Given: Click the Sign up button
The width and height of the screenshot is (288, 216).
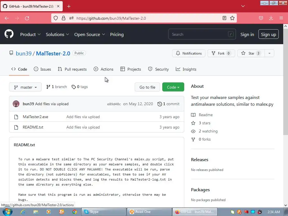Looking at the screenshot, I should coord(269,34).
